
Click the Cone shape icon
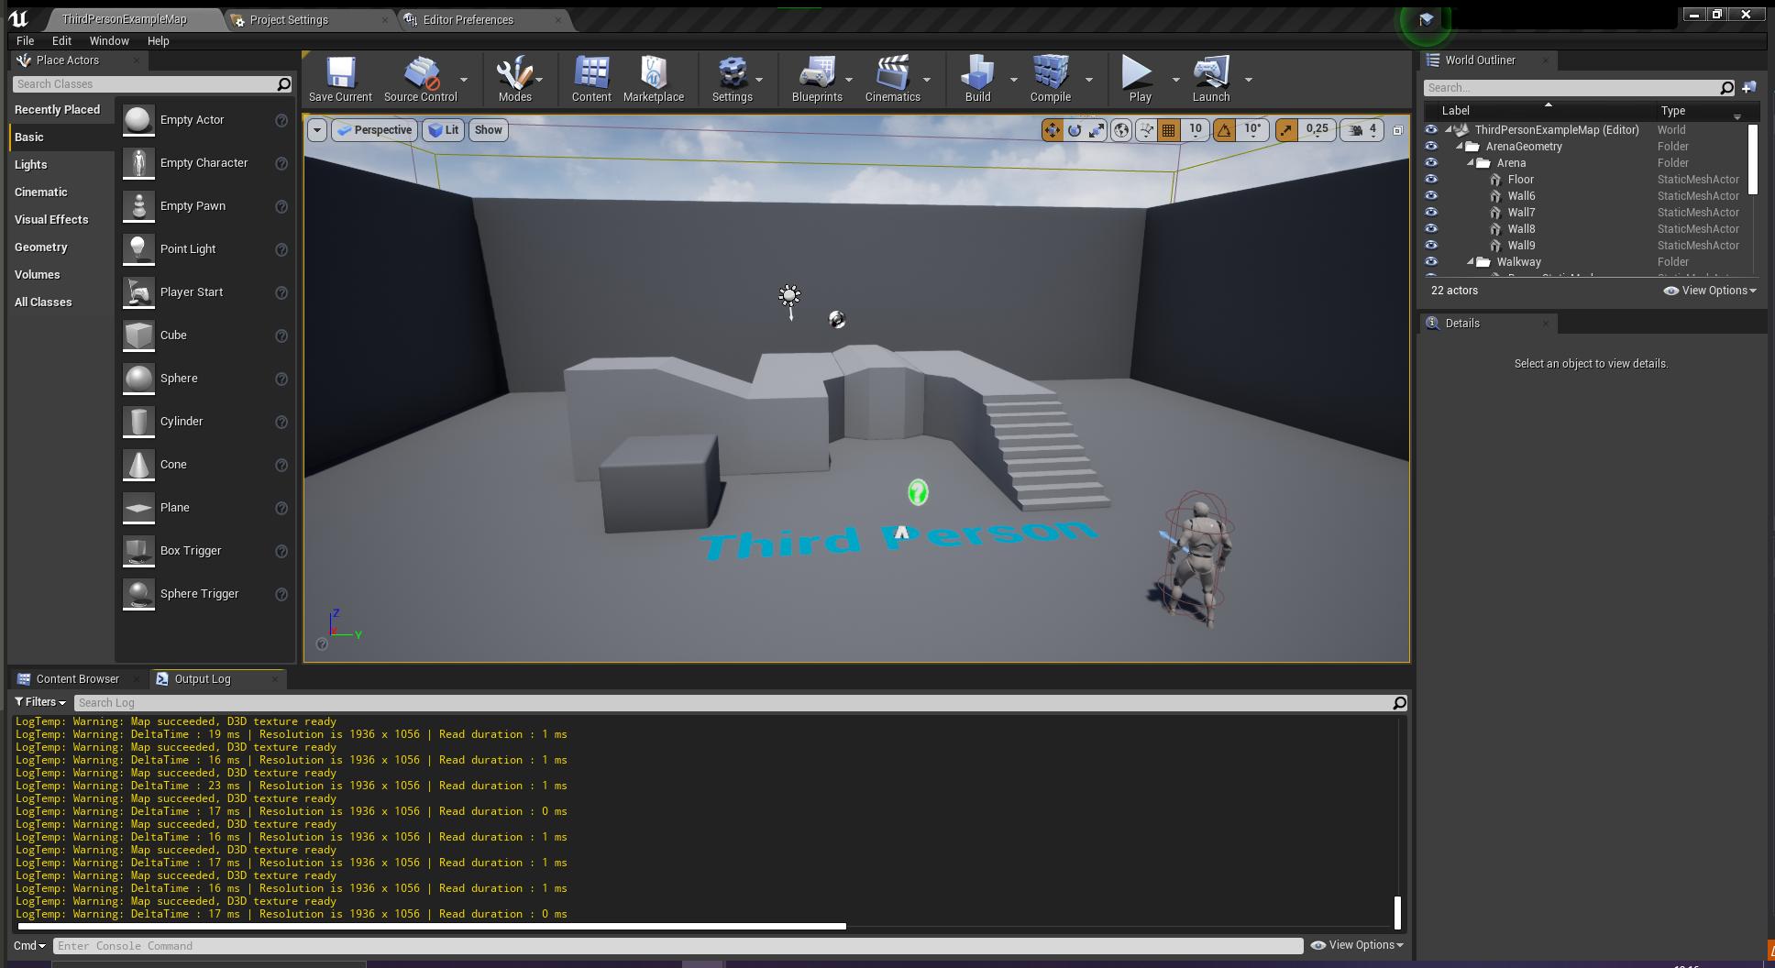click(x=138, y=465)
